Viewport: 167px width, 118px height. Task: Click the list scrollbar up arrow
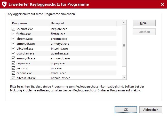tap(124, 22)
